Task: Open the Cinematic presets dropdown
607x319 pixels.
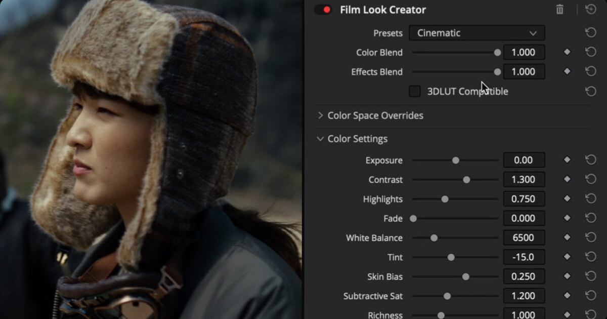Action: tap(476, 32)
